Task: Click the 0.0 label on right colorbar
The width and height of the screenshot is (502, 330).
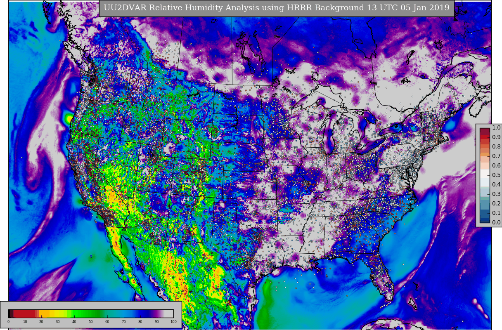Action: (x=496, y=223)
